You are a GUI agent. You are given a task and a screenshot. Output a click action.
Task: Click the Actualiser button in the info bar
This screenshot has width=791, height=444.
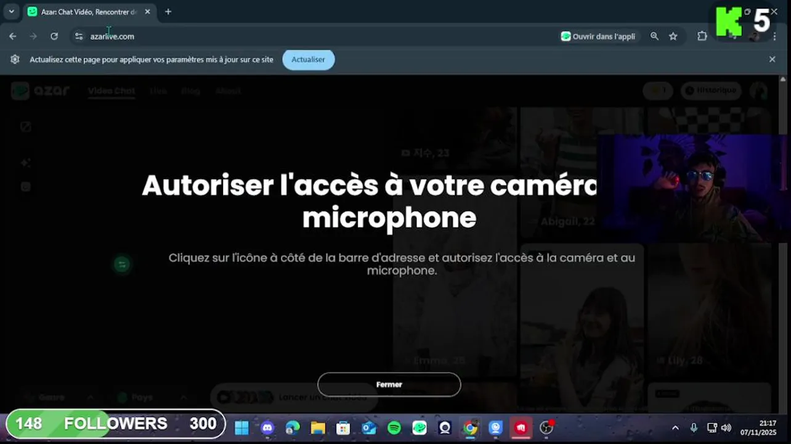[308, 60]
